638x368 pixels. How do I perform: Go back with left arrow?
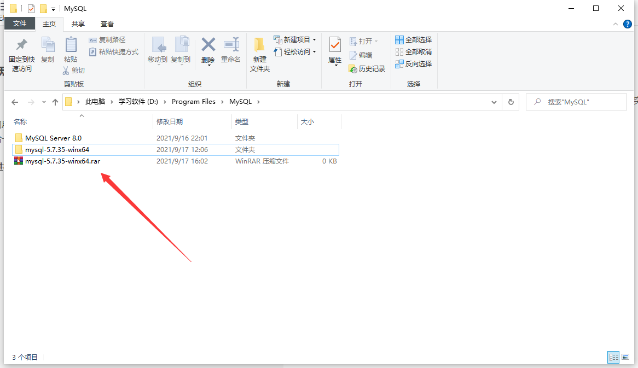pos(15,102)
